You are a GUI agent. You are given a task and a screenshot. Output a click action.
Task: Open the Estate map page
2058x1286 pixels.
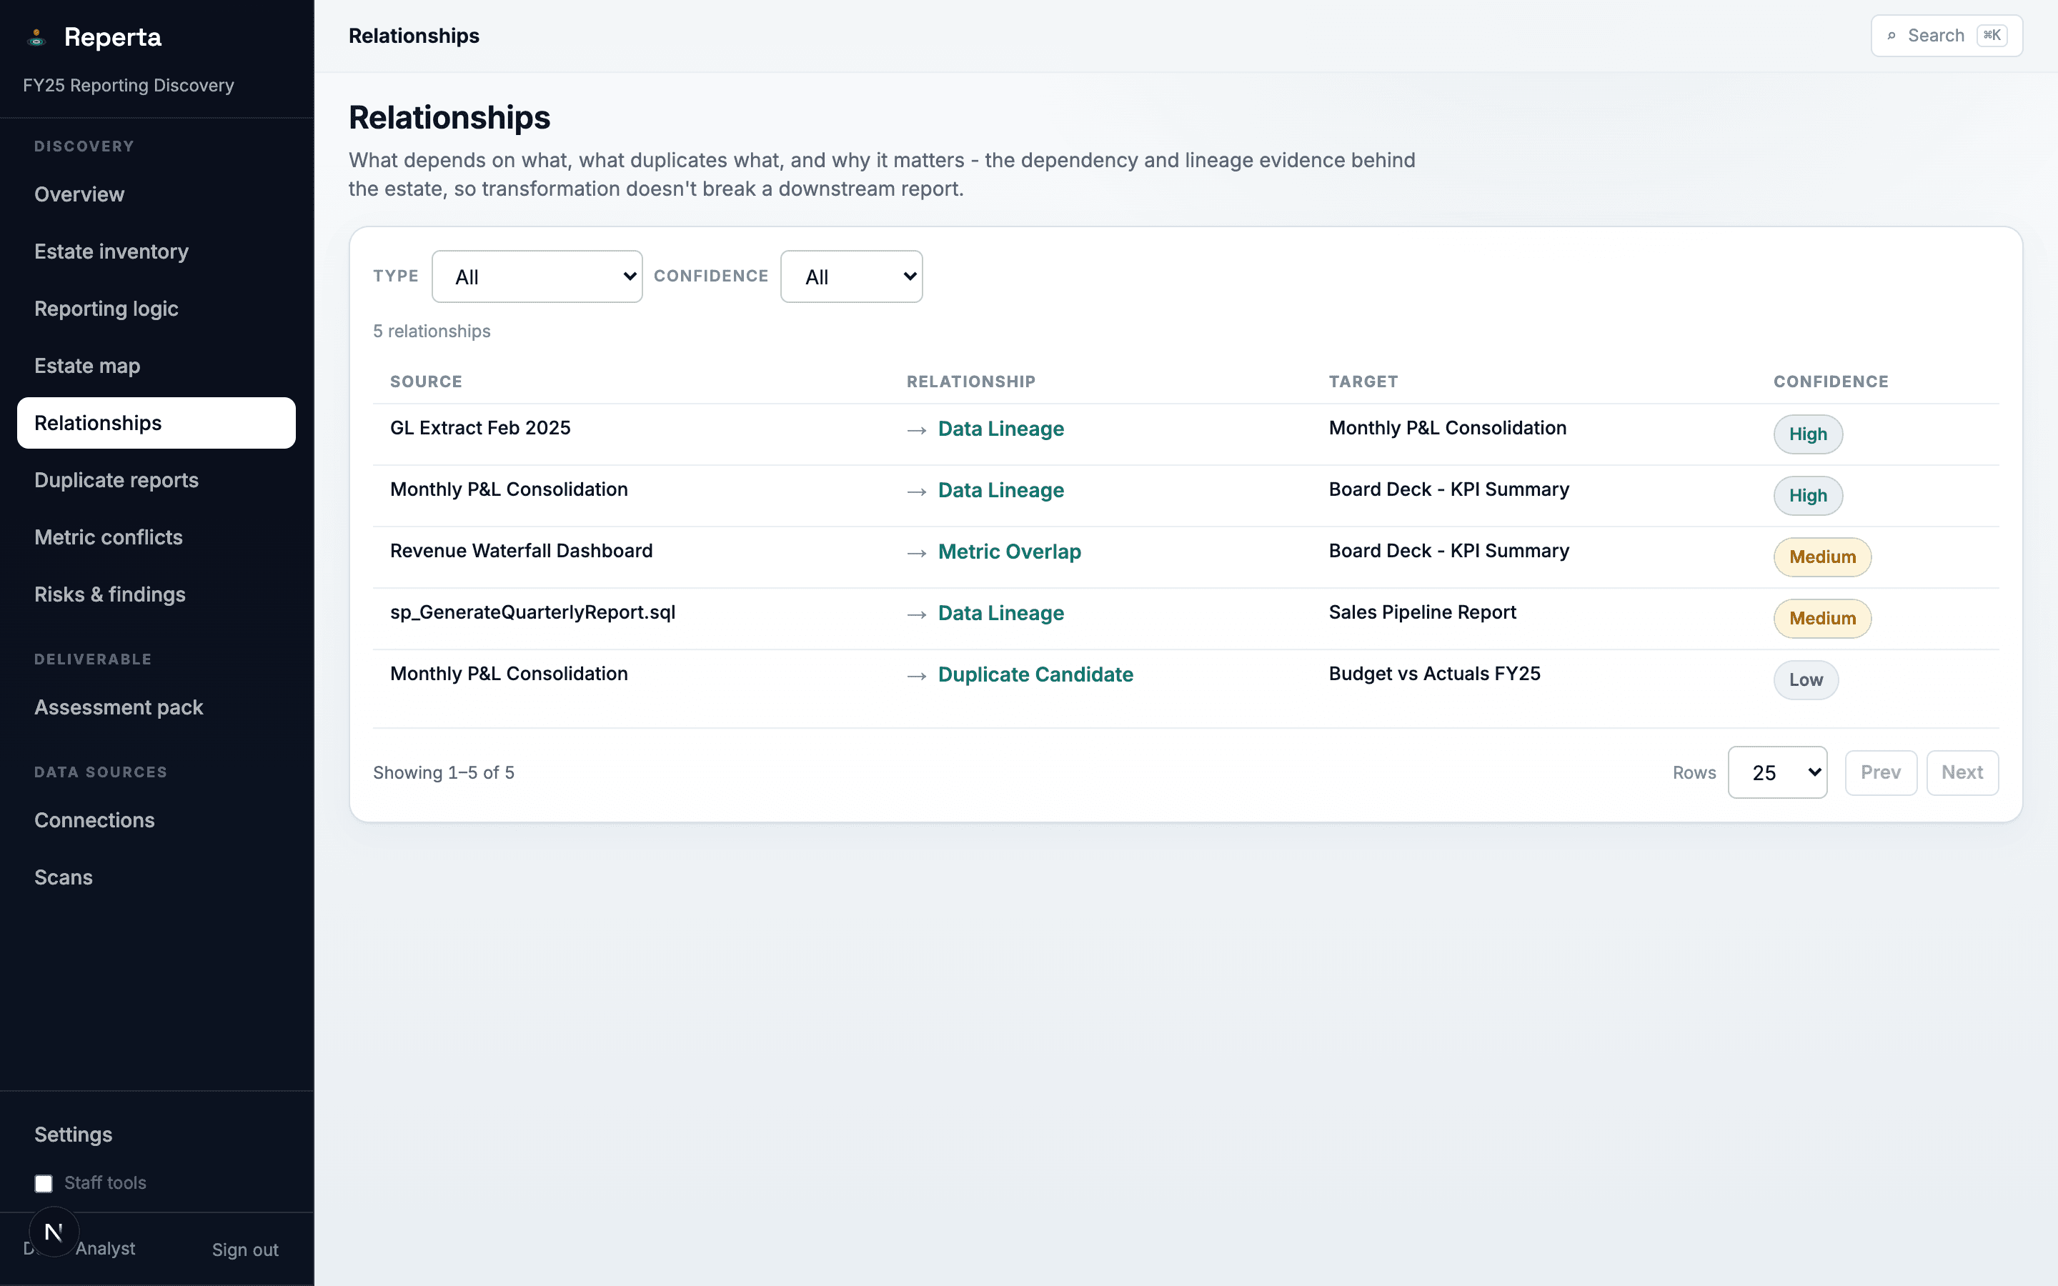click(x=156, y=366)
